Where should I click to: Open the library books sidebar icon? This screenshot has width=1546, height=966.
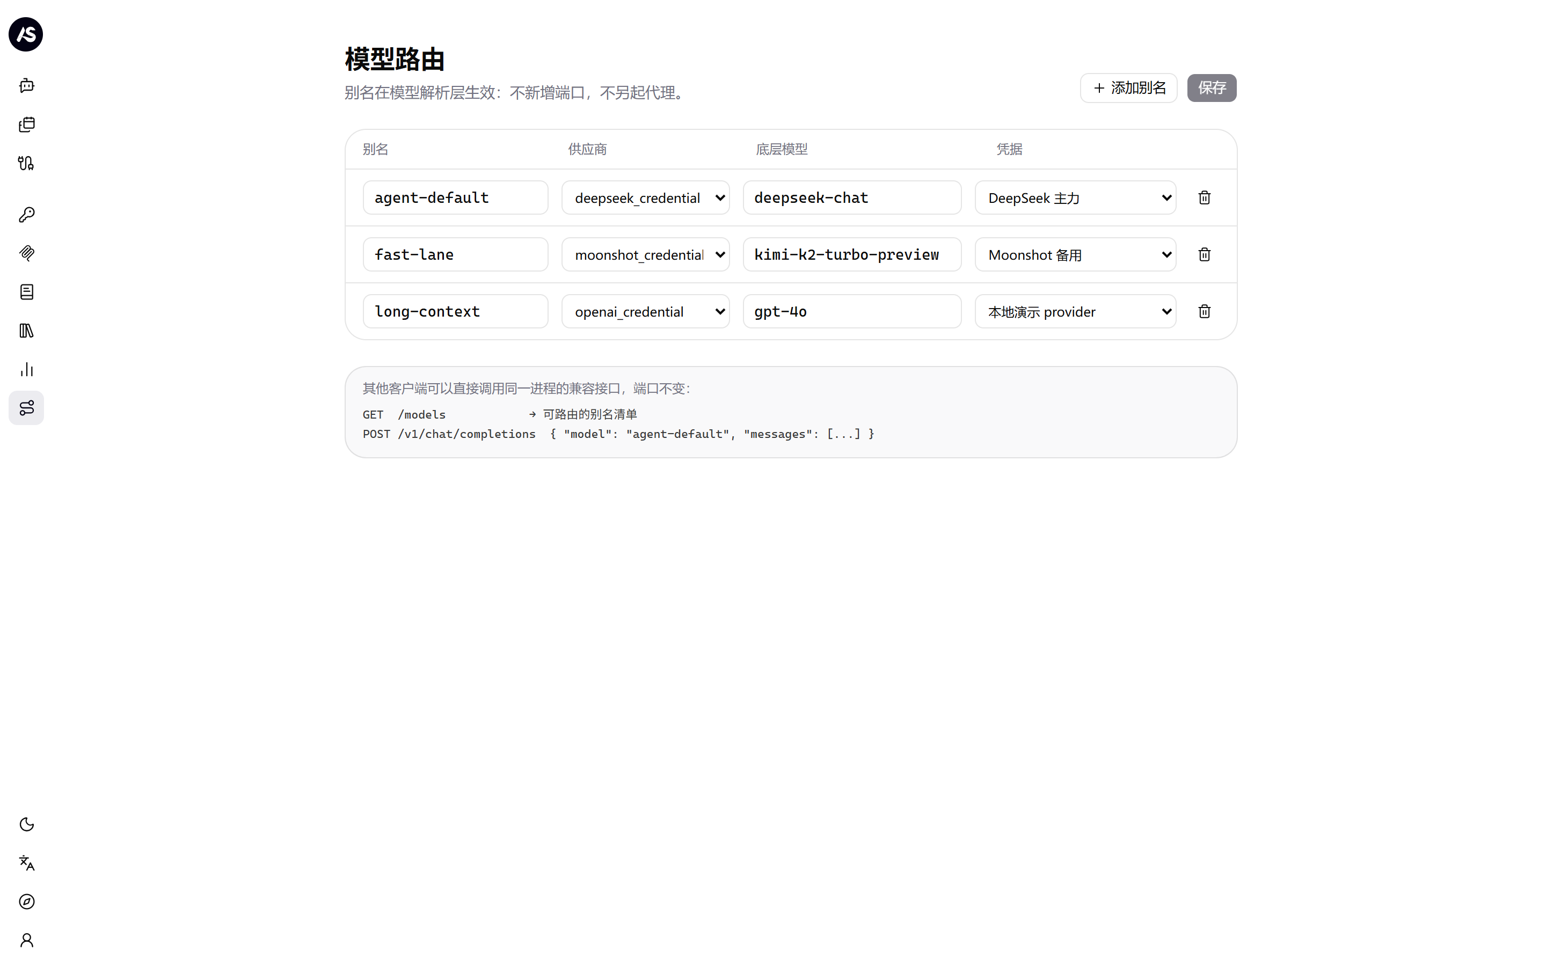(x=26, y=331)
